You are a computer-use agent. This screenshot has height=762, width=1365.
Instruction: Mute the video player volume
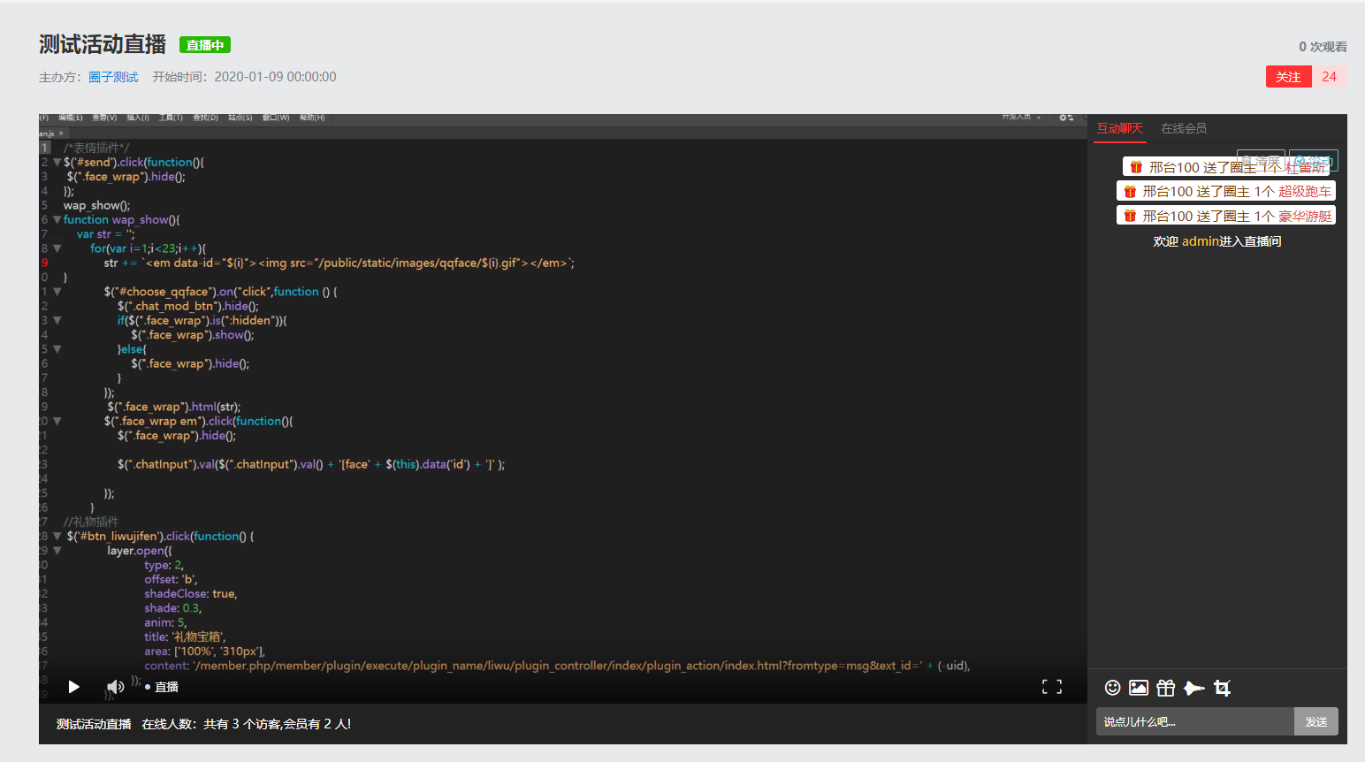[x=115, y=687]
